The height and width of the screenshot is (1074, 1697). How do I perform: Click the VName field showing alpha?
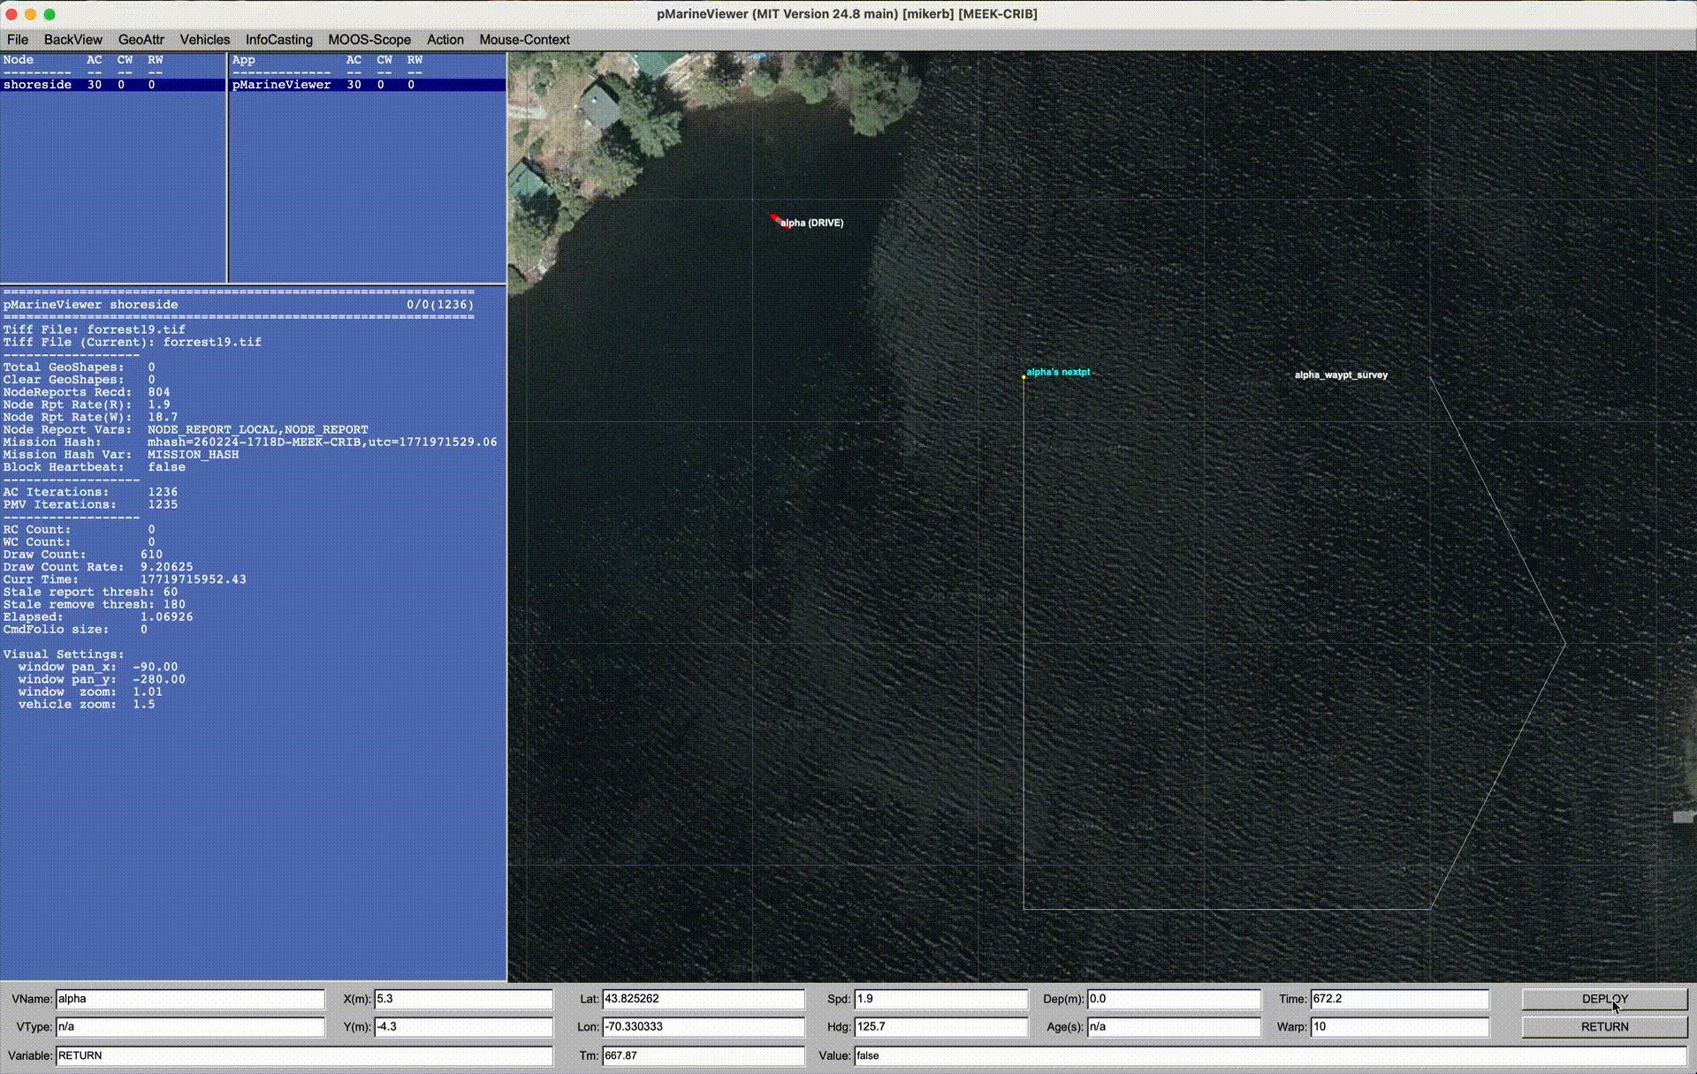(x=190, y=999)
